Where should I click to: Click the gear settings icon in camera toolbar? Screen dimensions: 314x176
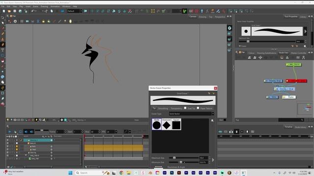(x=15, y=21)
